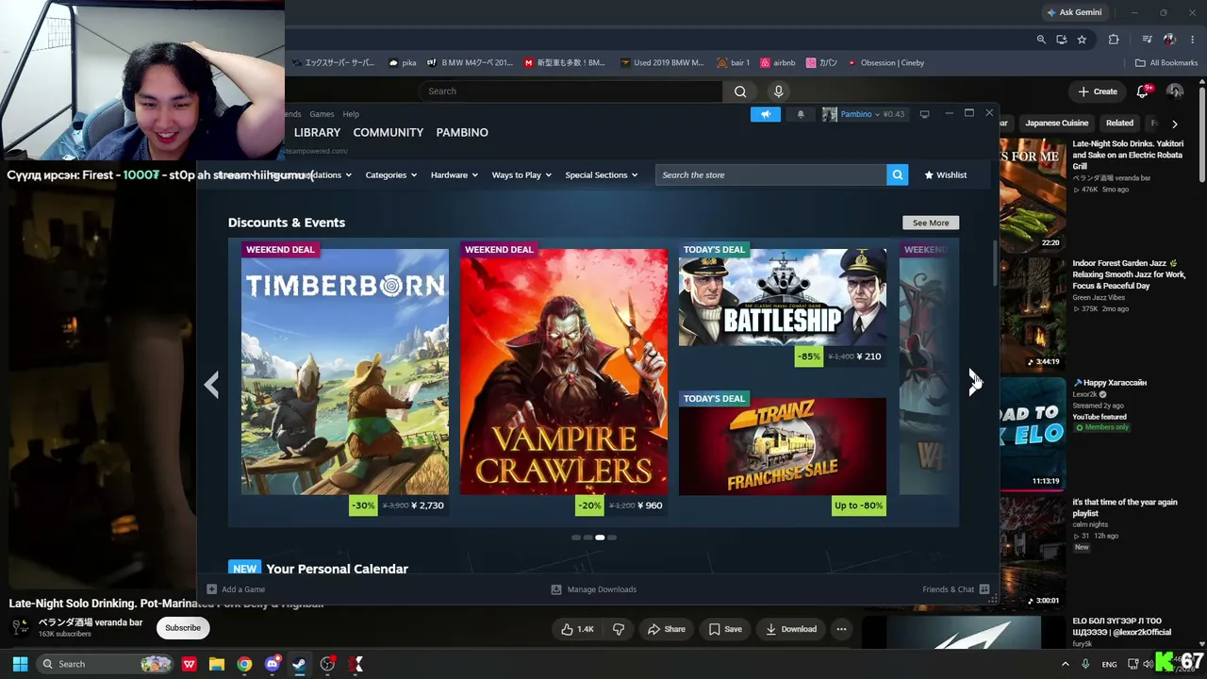Open the YouTube video more-actions ellipsis

[841, 629]
